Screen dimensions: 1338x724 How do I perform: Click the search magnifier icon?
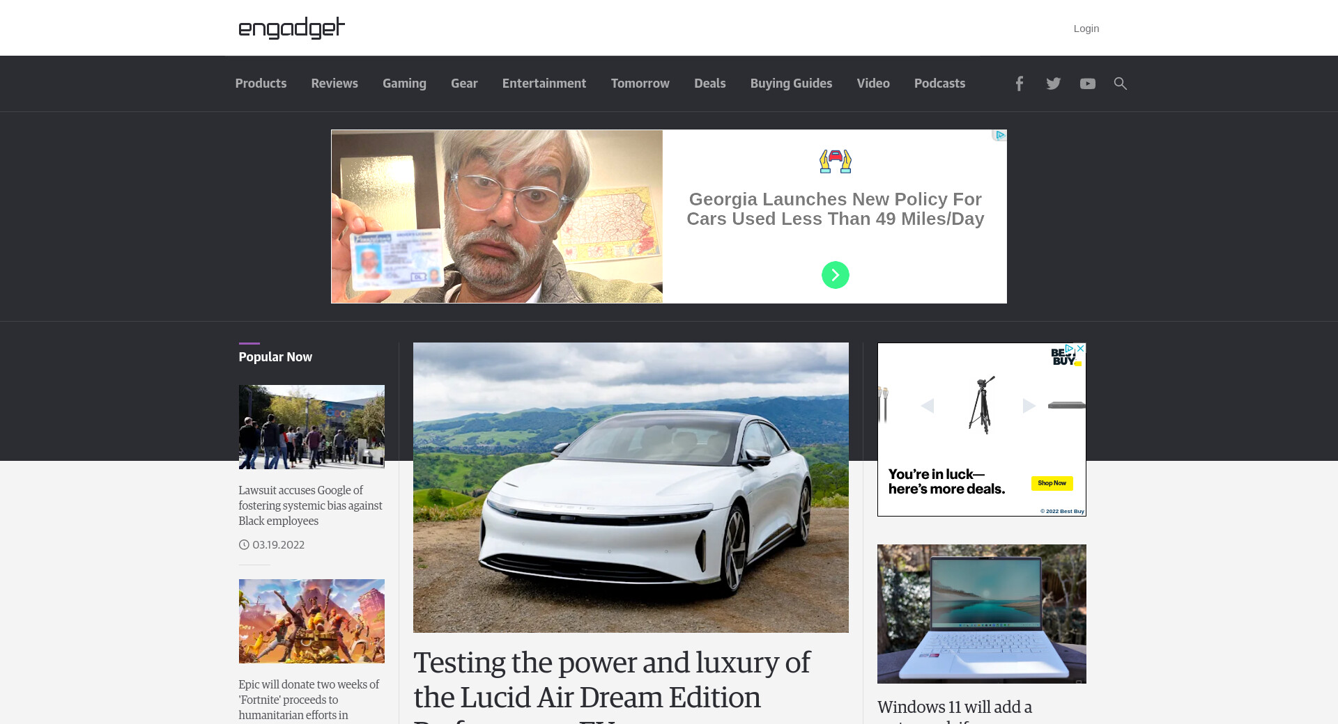coord(1120,84)
